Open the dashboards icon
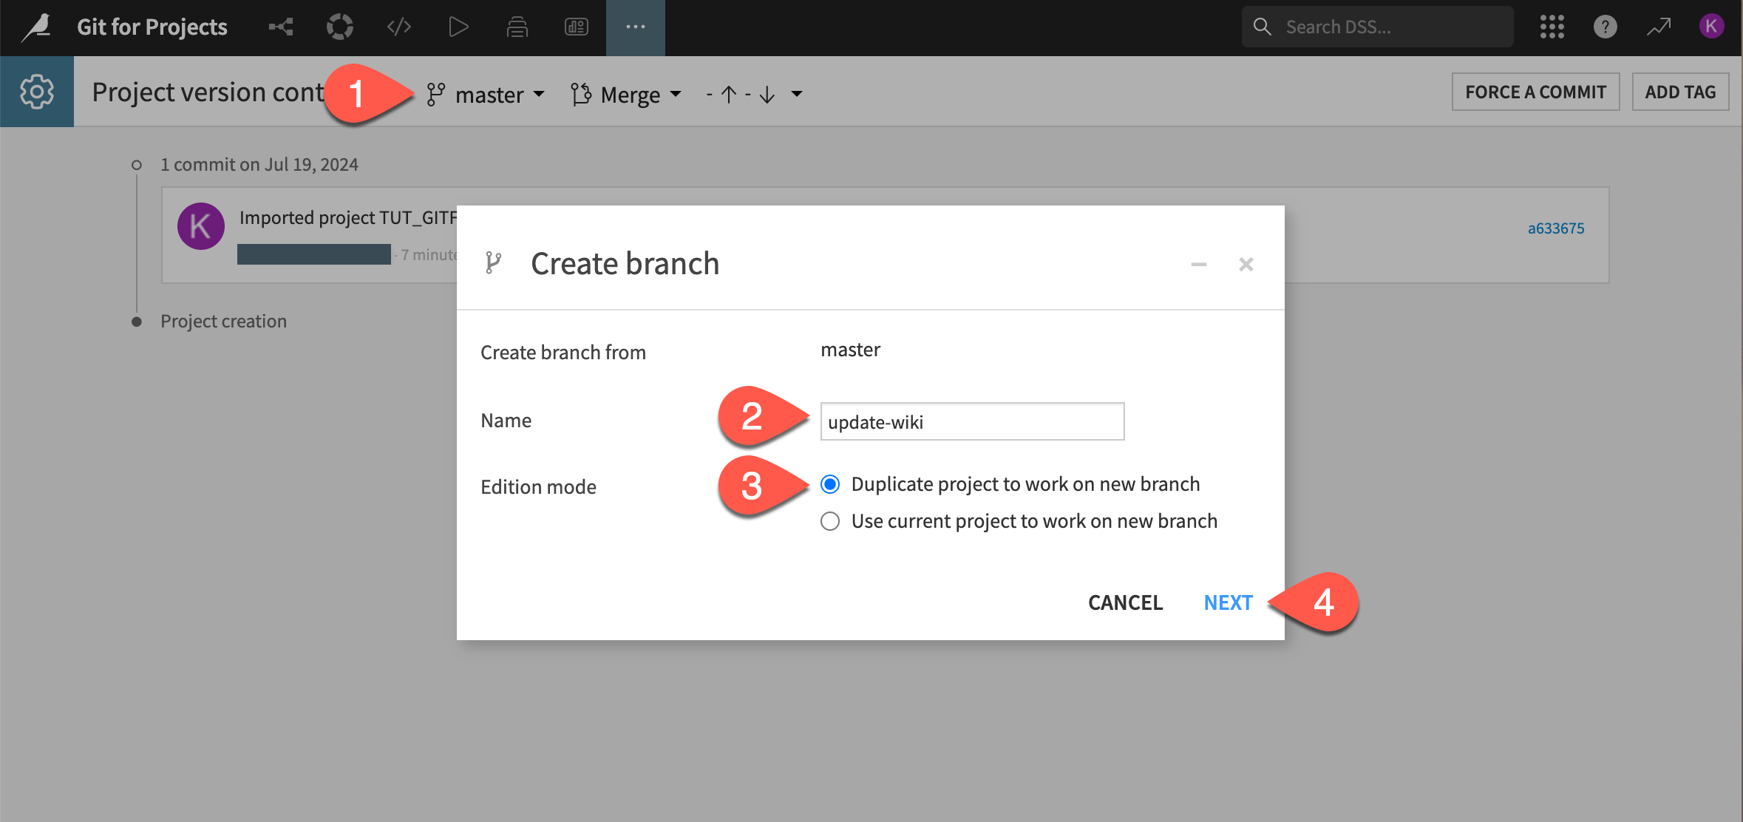The height and width of the screenshot is (822, 1743). click(577, 27)
